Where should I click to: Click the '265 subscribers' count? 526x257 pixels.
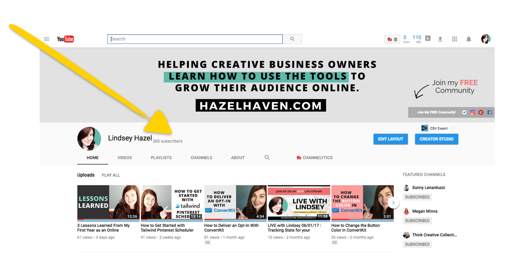[168, 141]
